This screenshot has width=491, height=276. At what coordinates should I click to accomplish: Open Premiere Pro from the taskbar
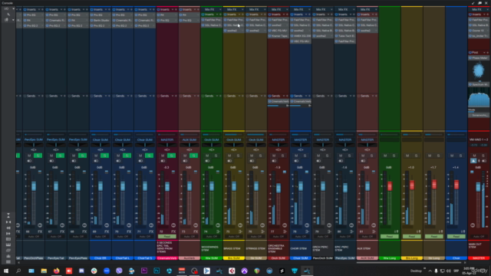144,271
